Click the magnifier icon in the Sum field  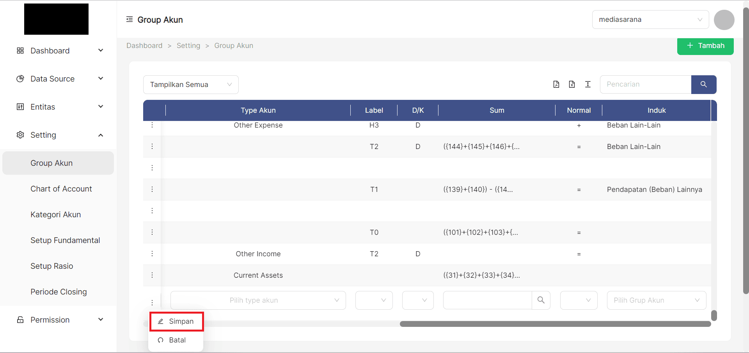tap(541, 300)
